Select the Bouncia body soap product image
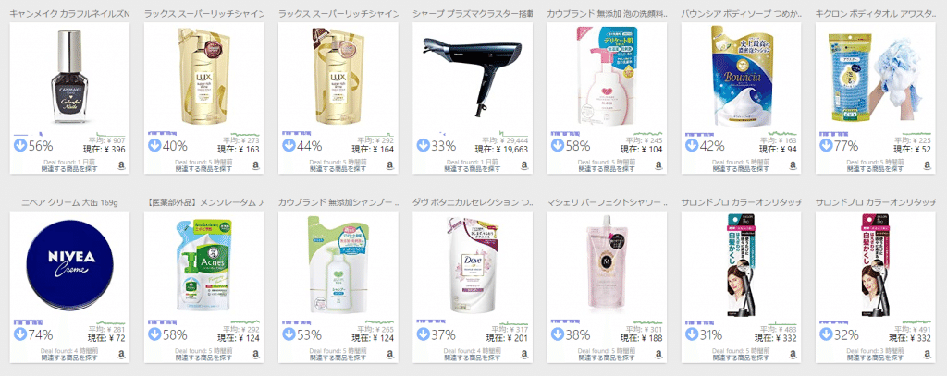The width and height of the screenshot is (947, 376). tap(742, 75)
